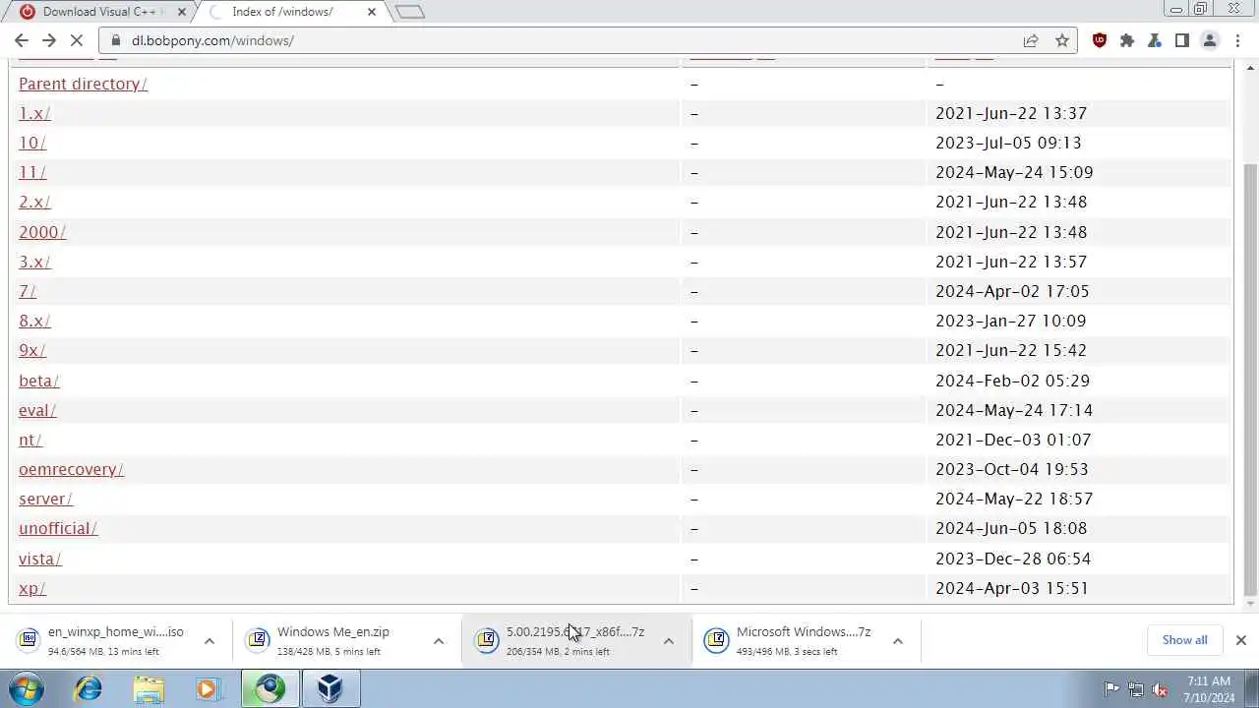Open the xp/ folder link
The width and height of the screenshot is (1259, 708).
pyautogui.click(x=32, y=588)
